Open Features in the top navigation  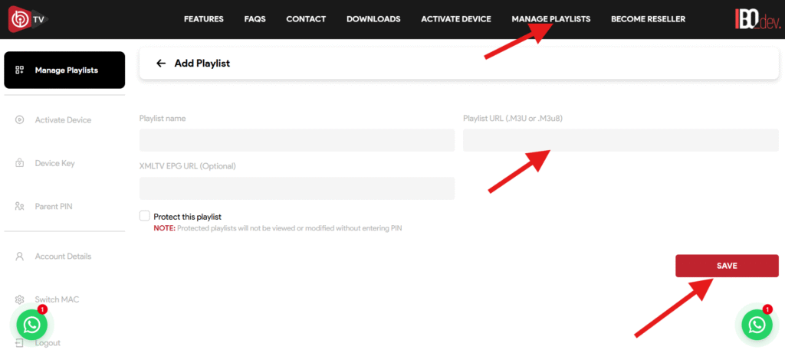pyautogui.click(x=204, y=19)
